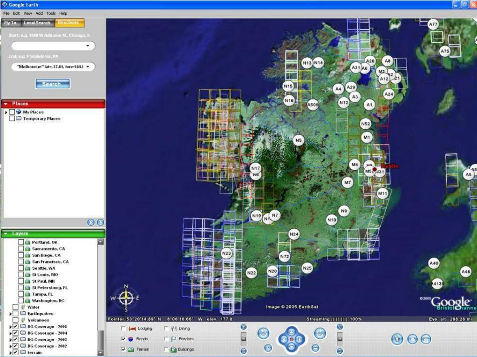This screenshot has width=477, height=357.
Task: Open the View menu
Action: [x=27, y=13]
